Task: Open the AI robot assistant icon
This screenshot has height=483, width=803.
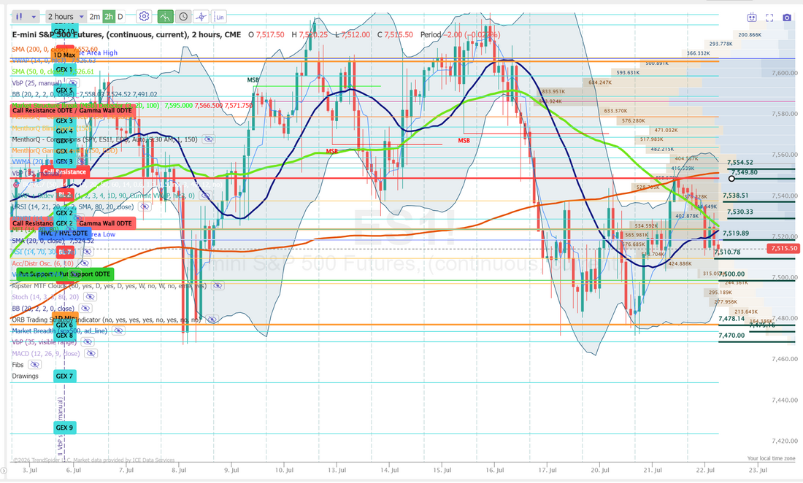Action: (751, 18)
